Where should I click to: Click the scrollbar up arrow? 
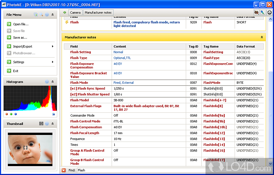[x=270, y=19]
